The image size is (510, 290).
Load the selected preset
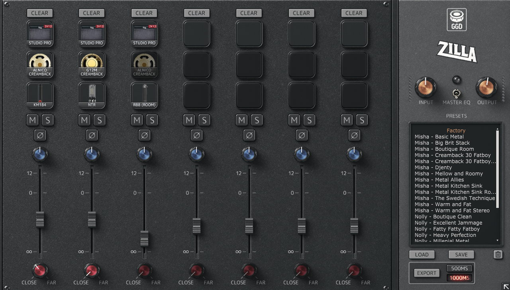click(422, 255)
